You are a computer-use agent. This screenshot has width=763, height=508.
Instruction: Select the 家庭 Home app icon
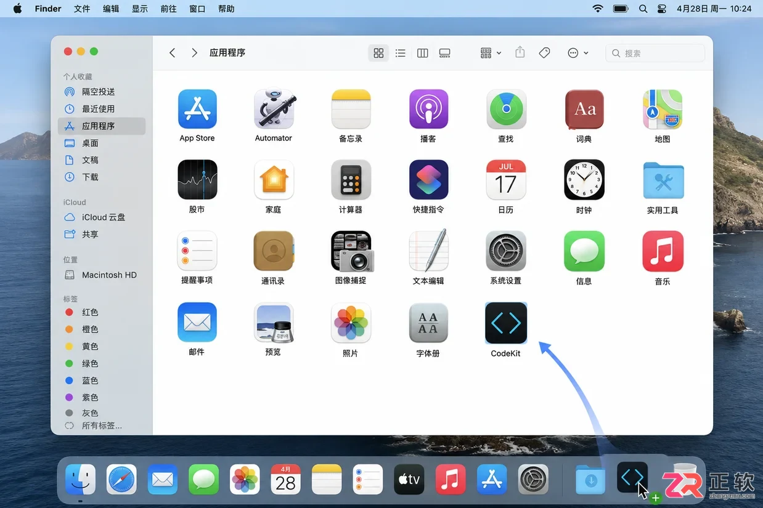[x=274, y=180]
